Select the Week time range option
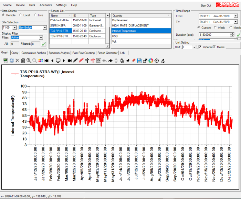The height and width of the screenshot is (199, 241). pos(216,27)
